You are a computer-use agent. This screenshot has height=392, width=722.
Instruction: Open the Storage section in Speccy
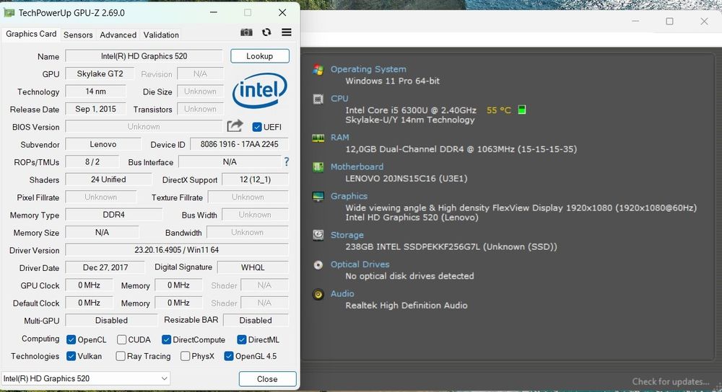click(347, 235)
